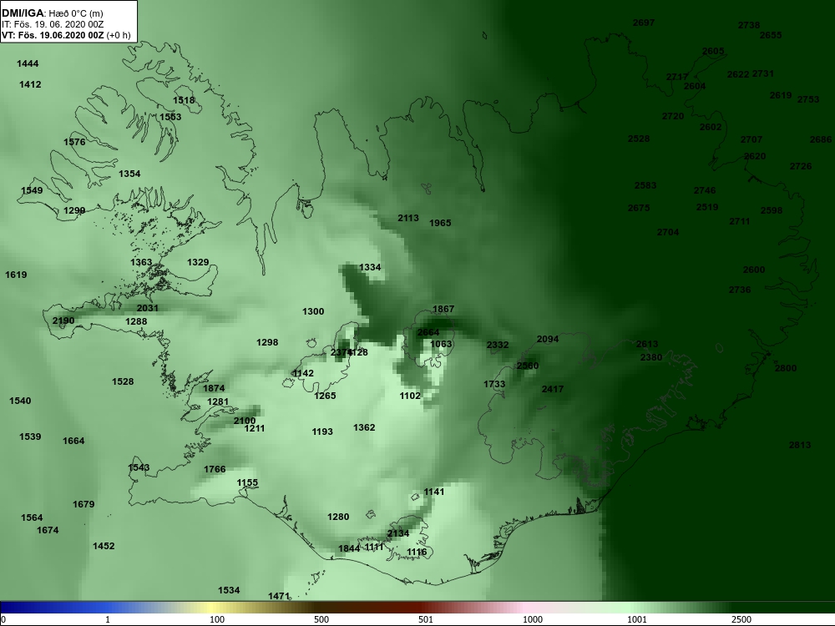Screen dimensions: 835x626
Task: Click the VT valid time line in header
Action: (66, 35)
